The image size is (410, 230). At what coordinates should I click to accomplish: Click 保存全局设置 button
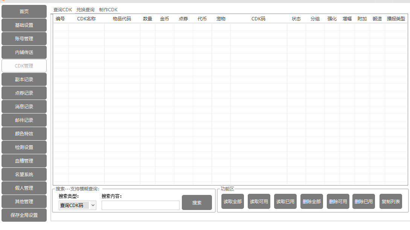coord(24,215)
